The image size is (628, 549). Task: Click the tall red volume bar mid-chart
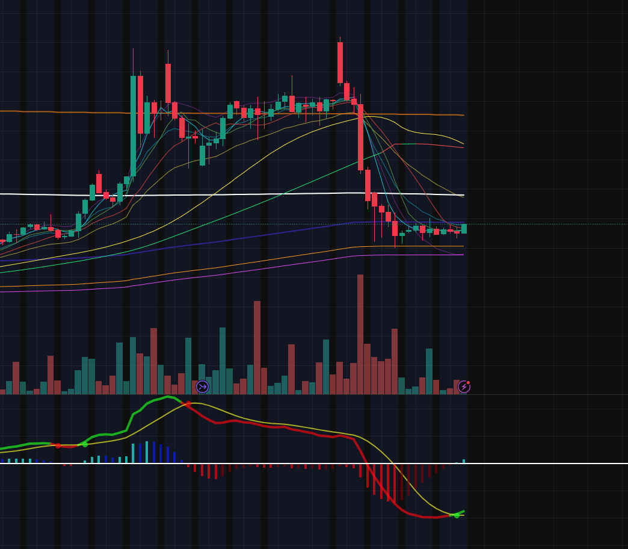click(257, 348)
